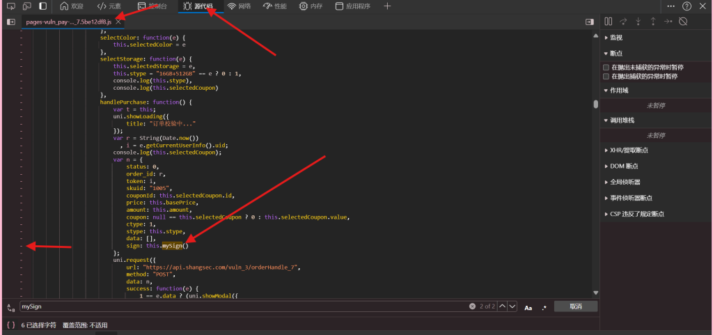Viewport: 713px width, 335px height.
Task: Open DevTools help icon
Action: 687,6
